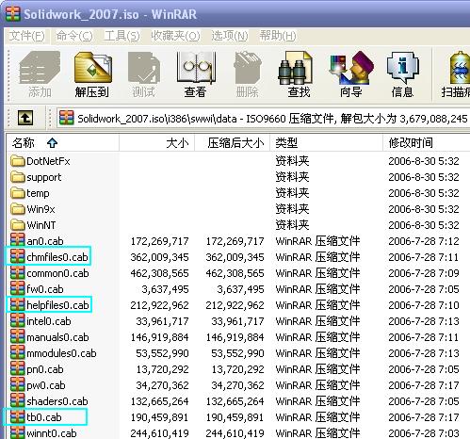The image size is (470, 439).
Task: Select the tb0.cab file name
Action: [44, 417]
